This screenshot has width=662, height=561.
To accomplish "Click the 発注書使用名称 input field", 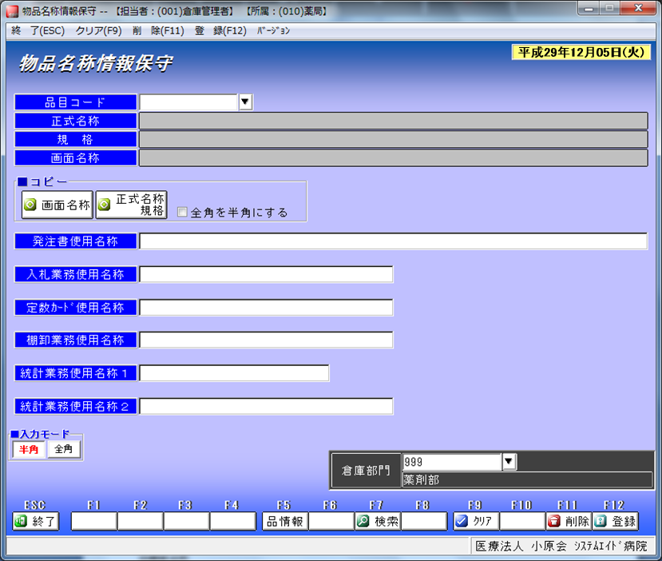I will click(x=393, y=241).
